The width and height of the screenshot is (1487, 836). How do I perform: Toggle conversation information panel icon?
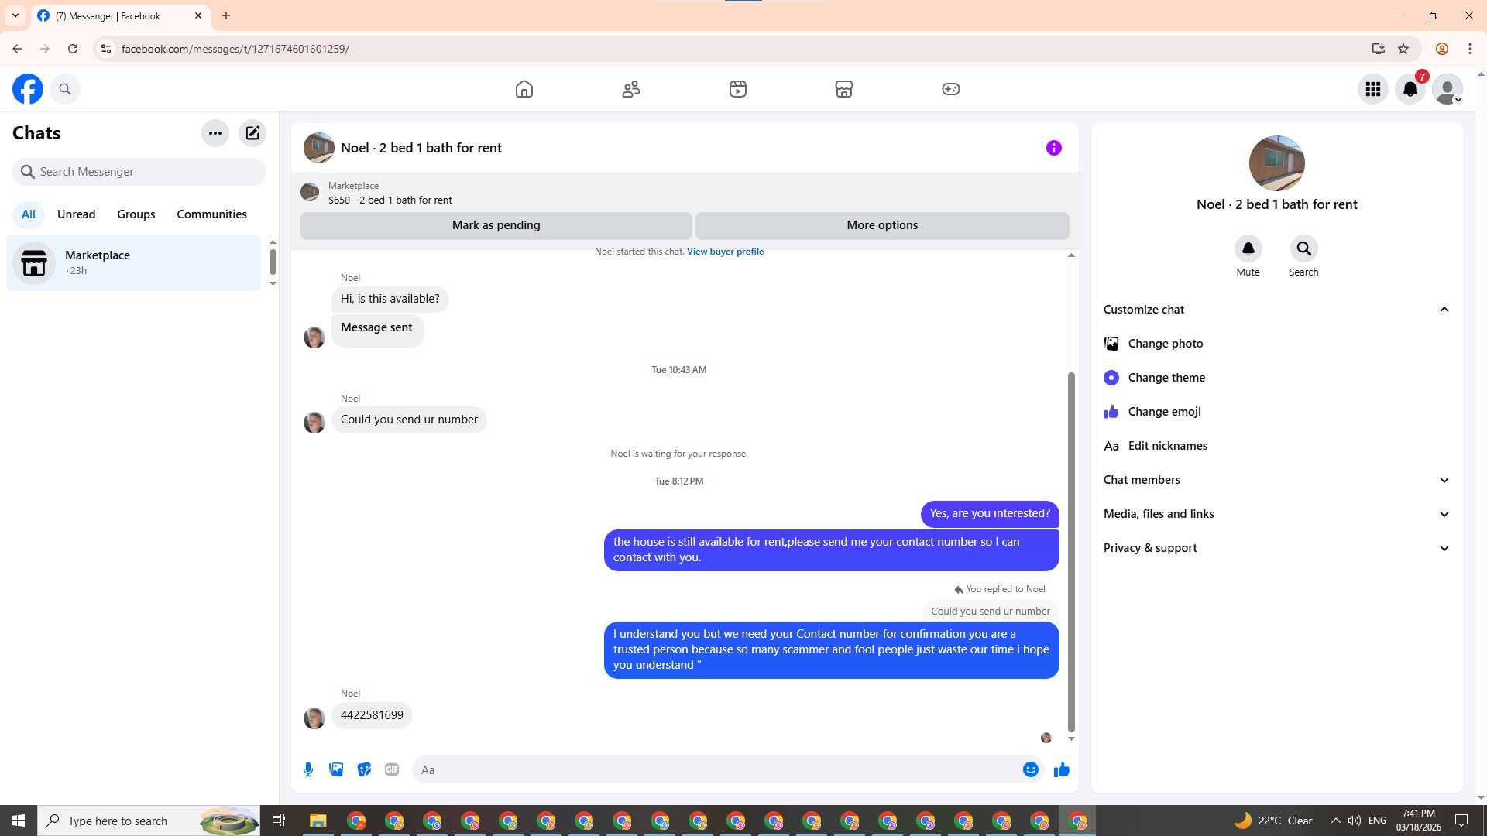(1053, 148)
